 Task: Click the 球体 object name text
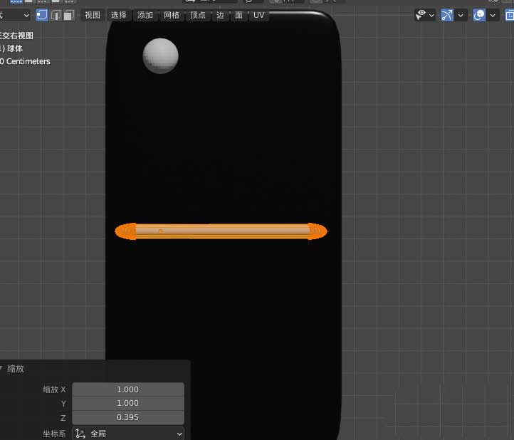(x=15, y=48)
